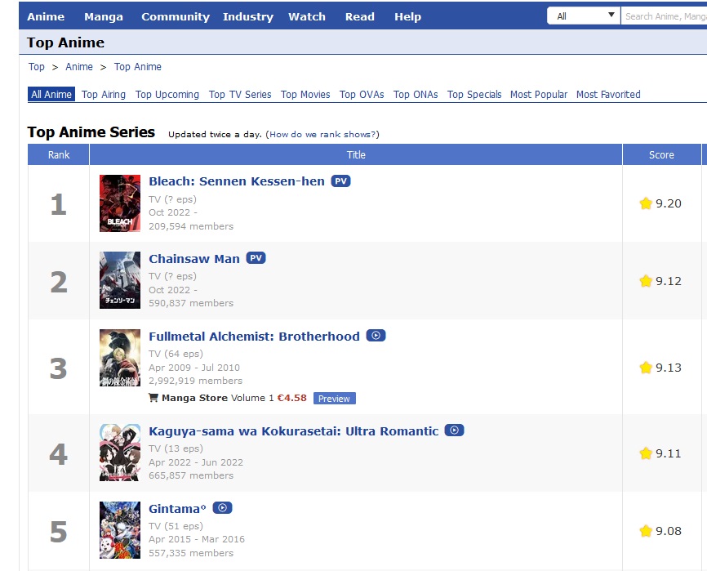Switch to the Top ONAs tab
Viewport: 707px width, 571px height.
pos(416,94)
